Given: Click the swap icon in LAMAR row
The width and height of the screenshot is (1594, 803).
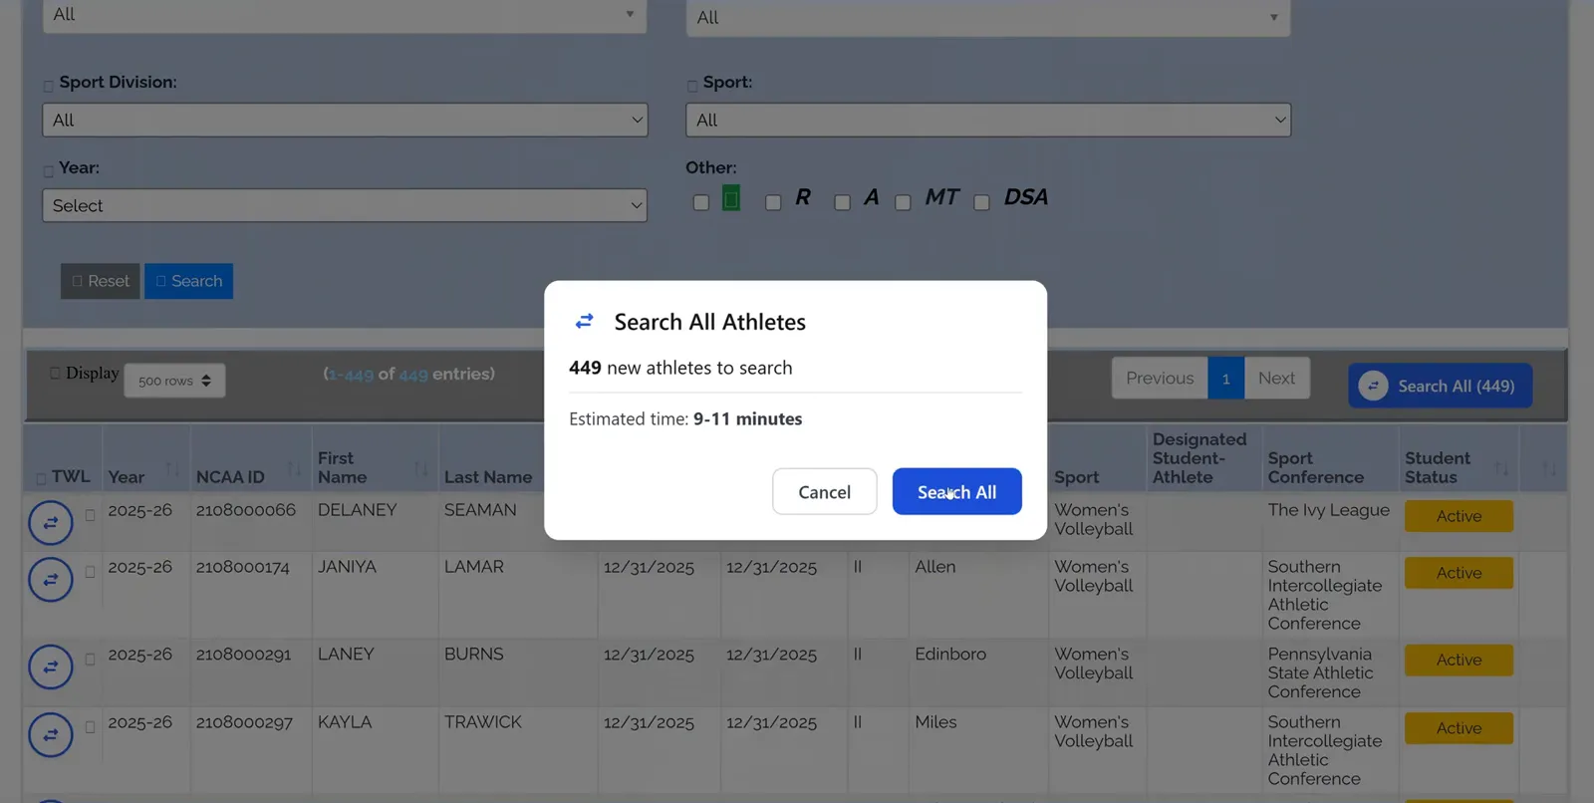Looking at the screenshot, I should coord(51,579).
